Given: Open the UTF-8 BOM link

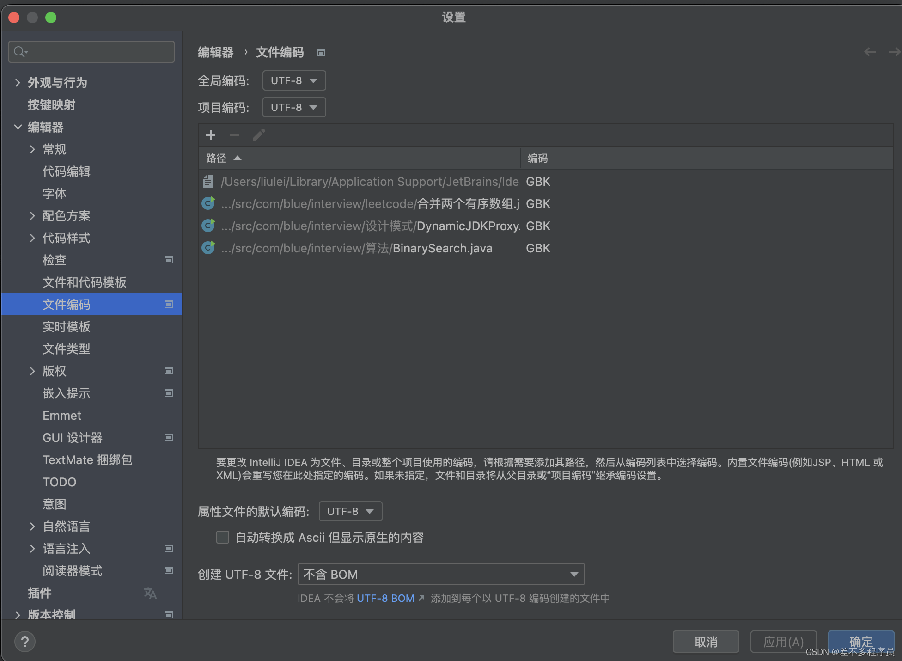Looking at the screenshot, I should coord(385,598).
